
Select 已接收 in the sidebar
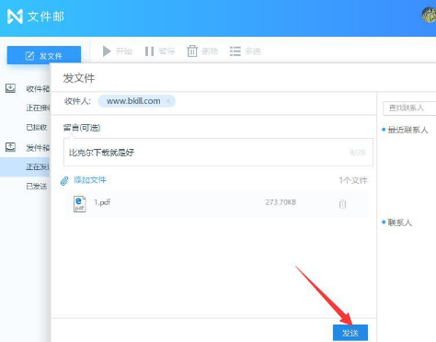[x=37, y=127]
